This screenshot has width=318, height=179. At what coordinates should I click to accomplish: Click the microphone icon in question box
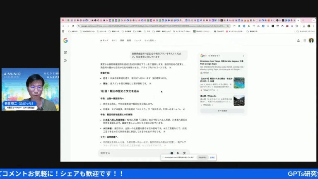(x=178, y=153)
